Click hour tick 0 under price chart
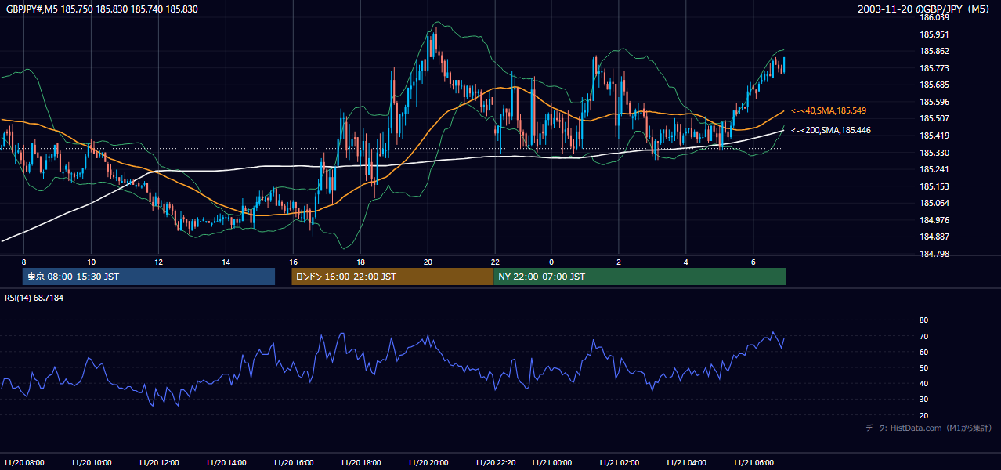Viewport: 1001px width, 470px height. (551, 262)
